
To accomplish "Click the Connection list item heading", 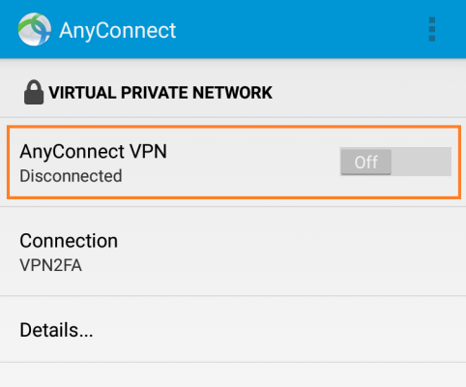I will [69, 241].
